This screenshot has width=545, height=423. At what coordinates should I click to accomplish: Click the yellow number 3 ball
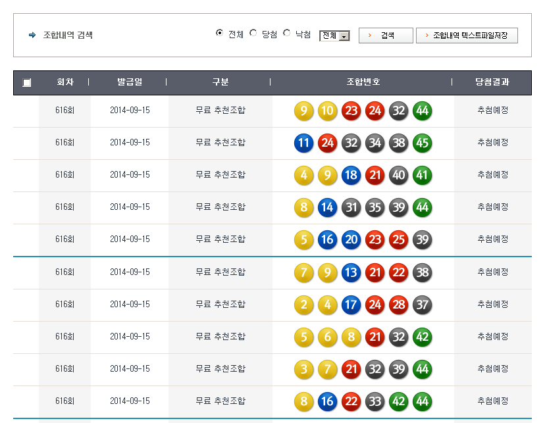303,368
